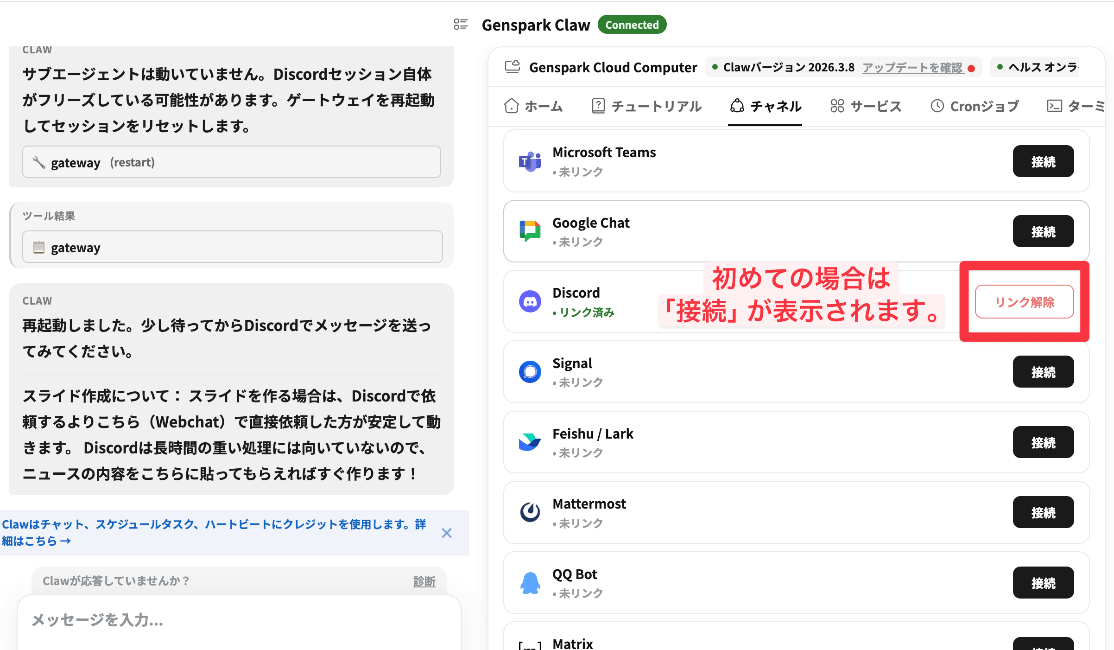
Task: Click the アップデートを確認 link
Action: [912, 68]
